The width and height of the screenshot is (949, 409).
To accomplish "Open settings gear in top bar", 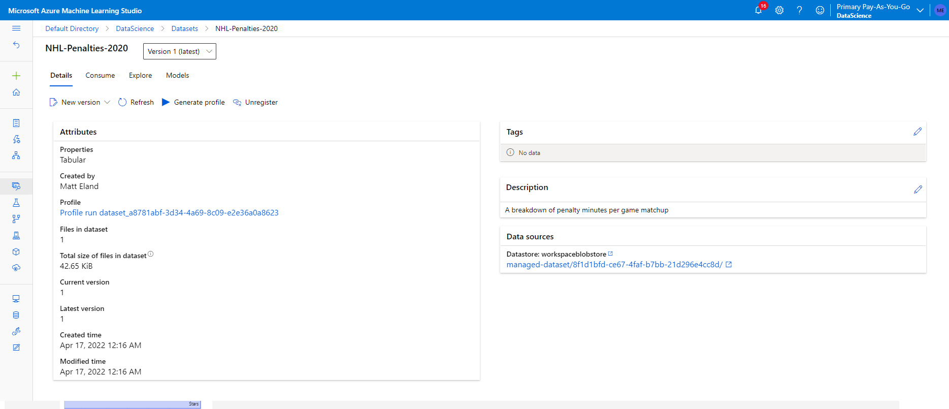I will click(x=779, y=10).
